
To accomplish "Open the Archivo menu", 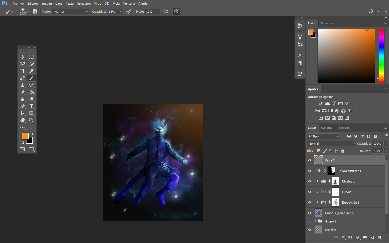I will [18, 4].
